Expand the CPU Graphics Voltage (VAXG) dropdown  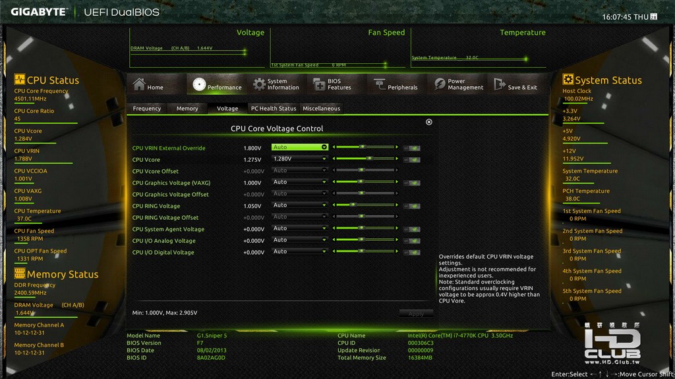300,182
